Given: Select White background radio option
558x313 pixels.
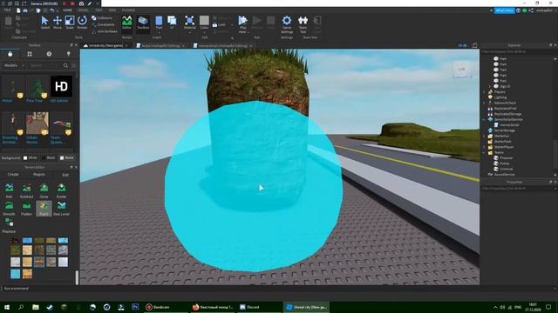Looking at the screenshot, I should 30,158.
